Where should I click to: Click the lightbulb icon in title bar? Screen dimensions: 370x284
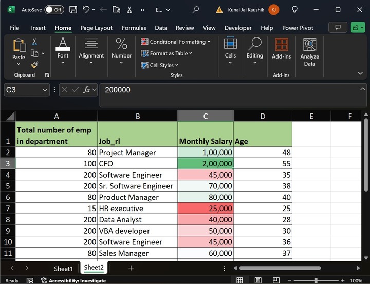(x=294, y=10)
